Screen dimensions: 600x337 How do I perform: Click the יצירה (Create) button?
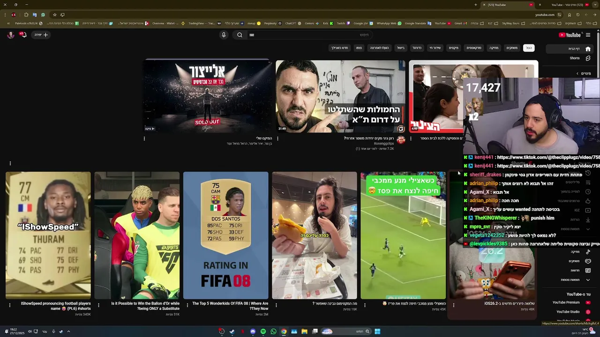click(x=41, y=35)
